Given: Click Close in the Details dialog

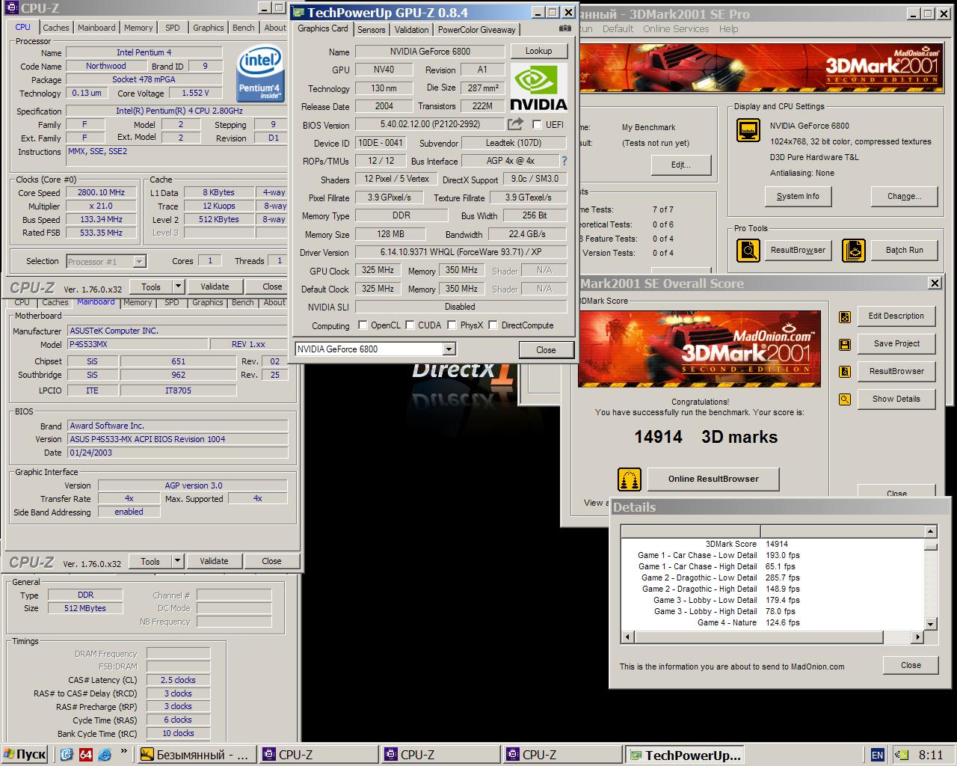Looking at the screenshot, I should coord(911,665).
